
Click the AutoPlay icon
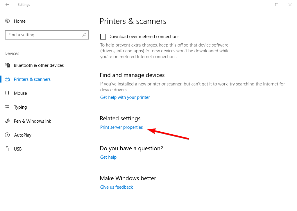coord(7,135)
